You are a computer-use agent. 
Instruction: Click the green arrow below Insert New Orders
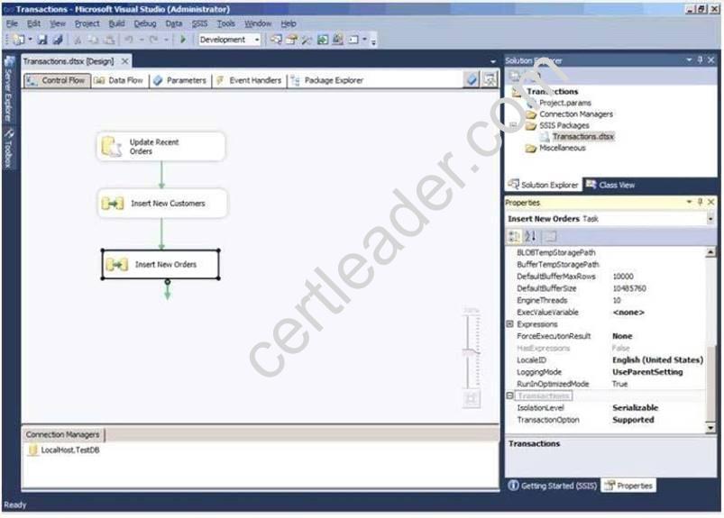(167, 291)
